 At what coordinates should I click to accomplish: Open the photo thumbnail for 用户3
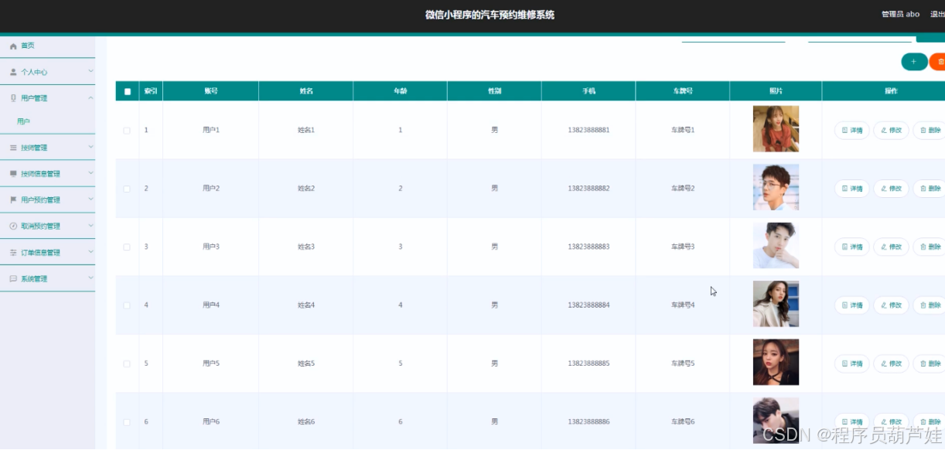point(776,246)
